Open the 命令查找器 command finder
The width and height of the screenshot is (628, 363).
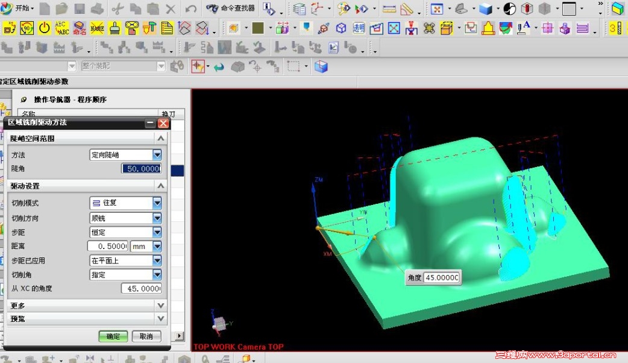click(231, 8)
